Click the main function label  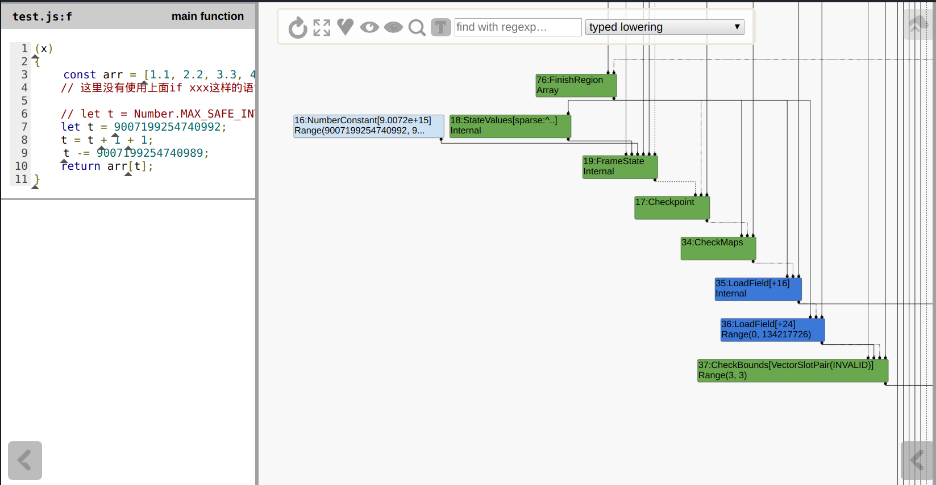(207, 16)
